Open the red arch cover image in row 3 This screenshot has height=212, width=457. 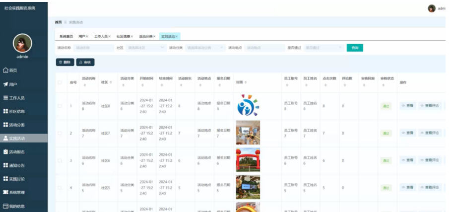click(x=248, y=160)
